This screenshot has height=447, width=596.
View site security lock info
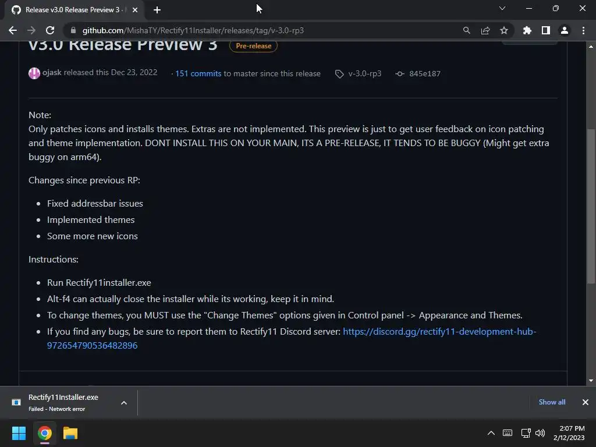73,30
